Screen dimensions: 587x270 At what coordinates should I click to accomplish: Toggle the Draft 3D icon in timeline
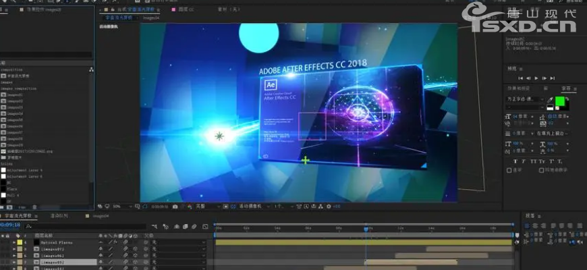165,227
